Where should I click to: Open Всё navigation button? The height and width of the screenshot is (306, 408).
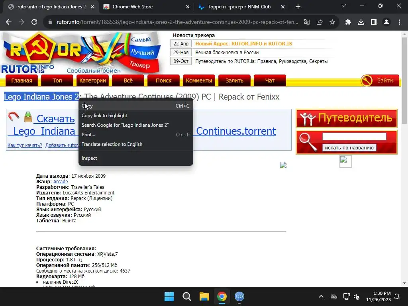tap(128, 80)
